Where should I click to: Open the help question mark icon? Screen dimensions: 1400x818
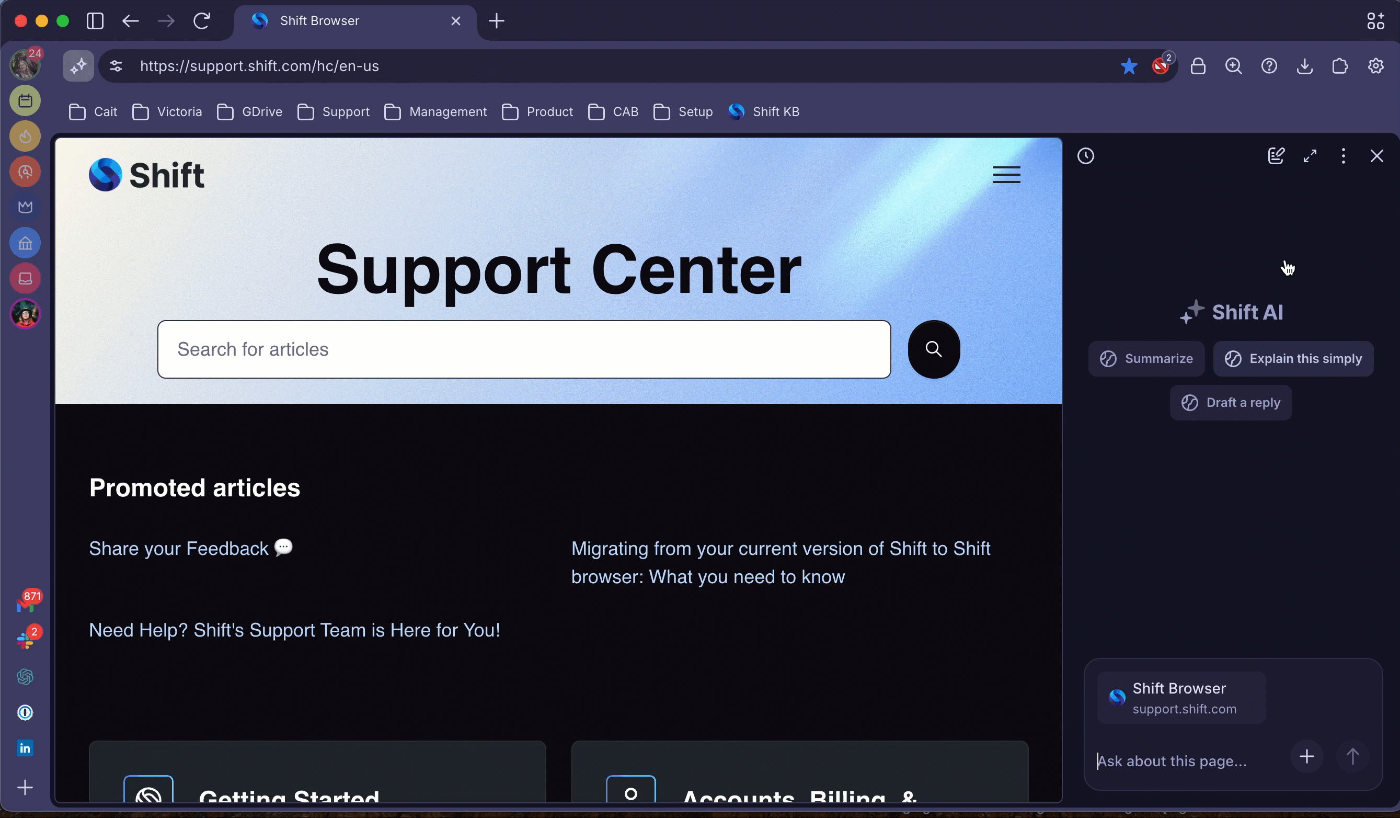coord(1269,66)
